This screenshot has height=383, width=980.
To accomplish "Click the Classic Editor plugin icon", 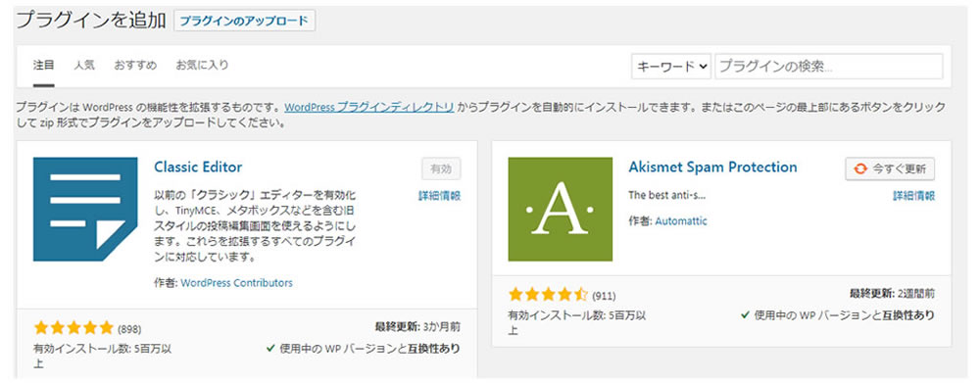I will [85, 210].
